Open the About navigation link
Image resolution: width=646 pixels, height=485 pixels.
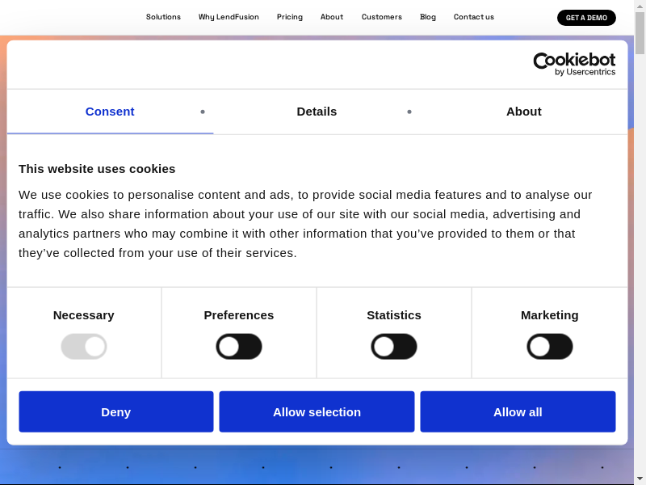point(332,17)
